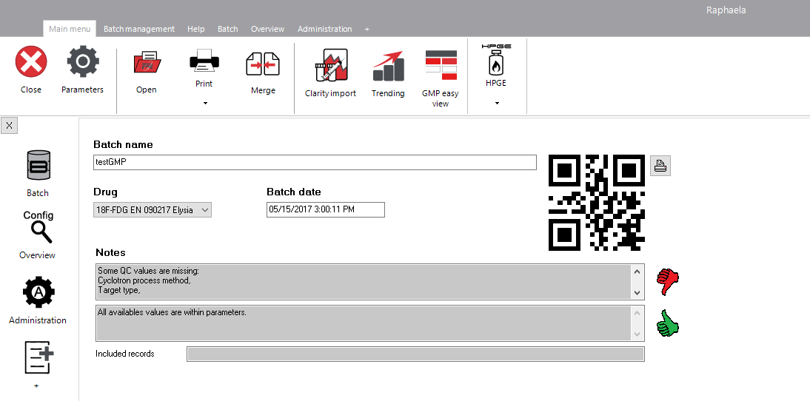This screenshot has height=401, width=810.
Task: Click the Included records field
Action: point(415,354)
